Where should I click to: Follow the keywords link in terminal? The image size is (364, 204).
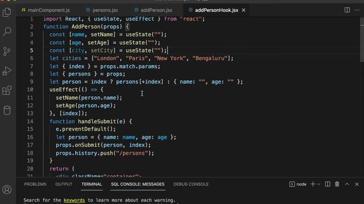click(x=75, y=200)
